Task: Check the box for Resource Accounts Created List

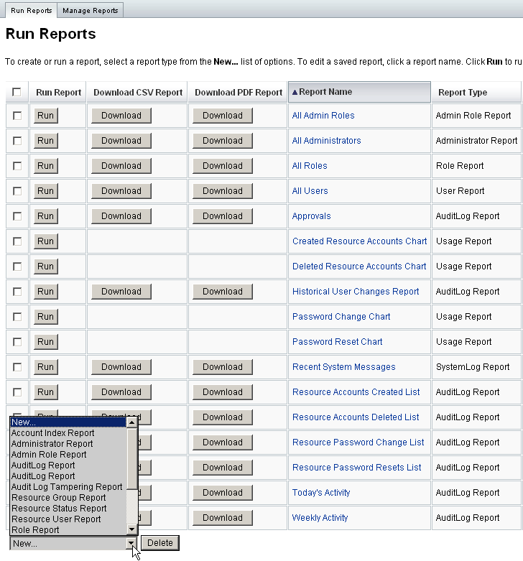Action: [17, 392]
